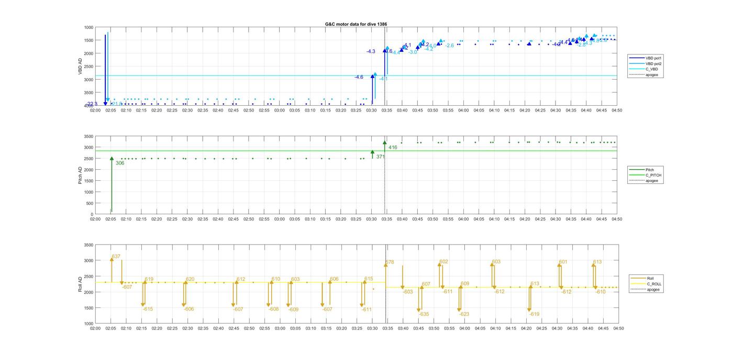Click the "02:00" tick on Pitch plot time axis
The width and height of the screenshot is (733, 363).
coord(95,219)
